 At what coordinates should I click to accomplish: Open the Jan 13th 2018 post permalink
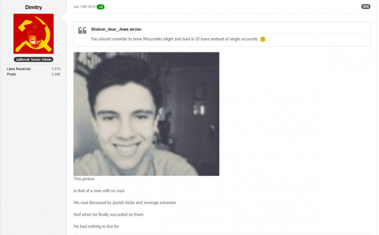pyautogui.click(x=85, y=7)
